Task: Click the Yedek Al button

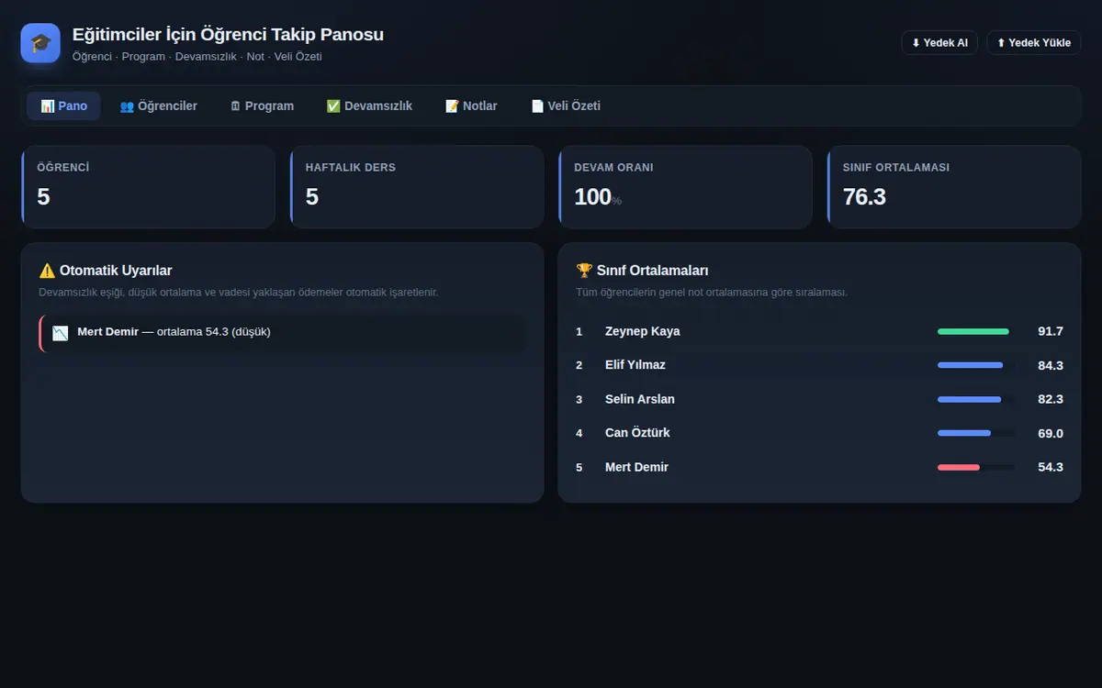Action: pyautogui.click(x=939, y=43)
